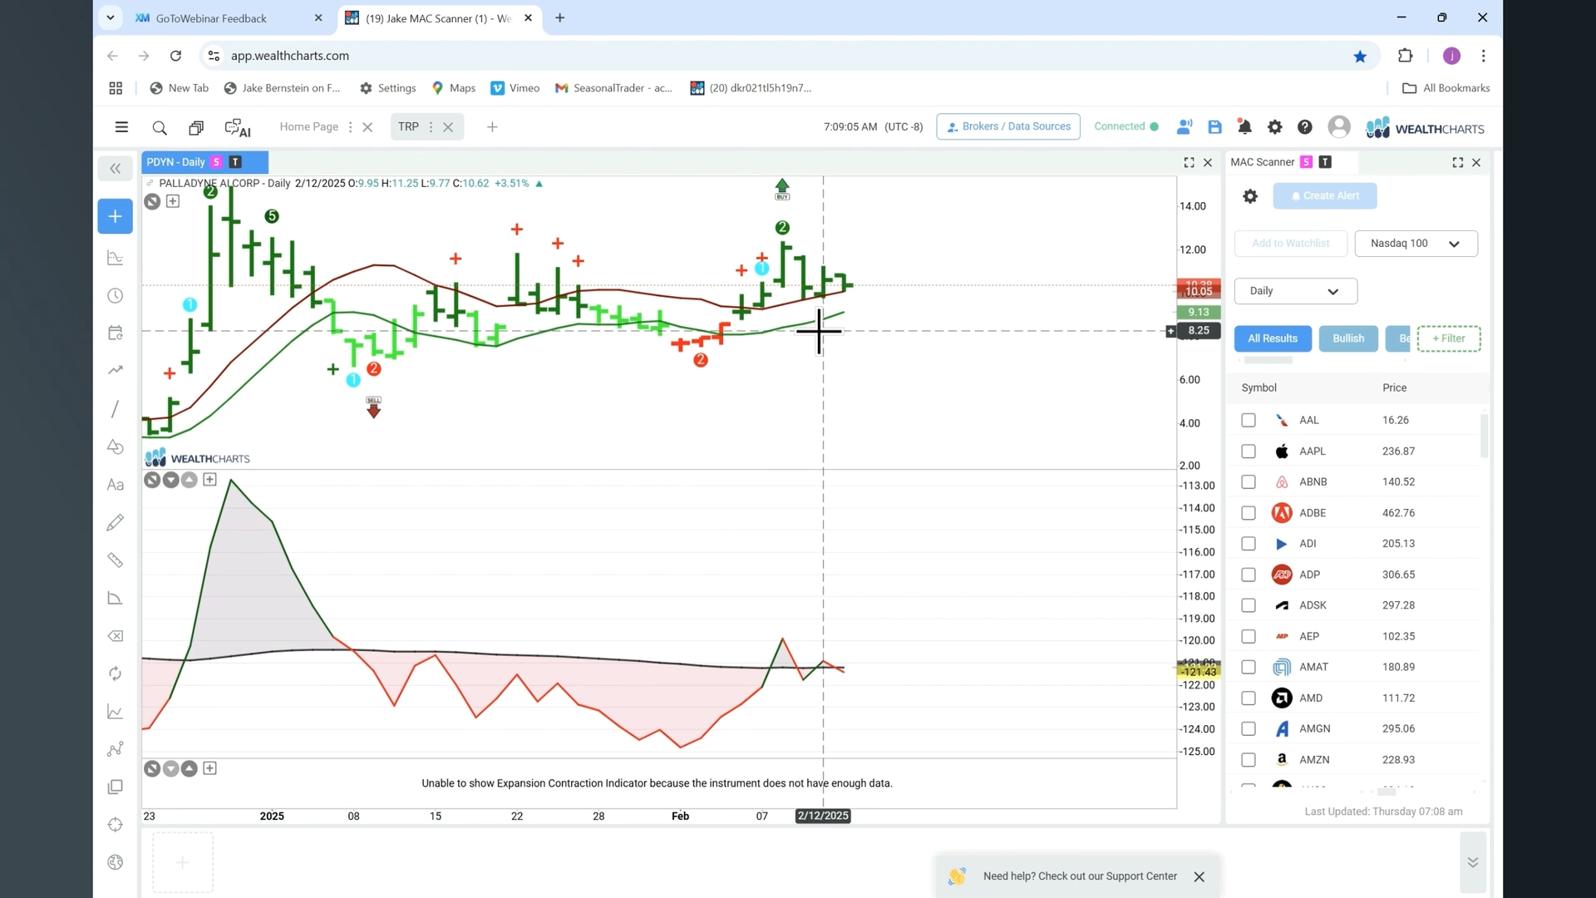Screen dimensions: 1596x898
Task: Open the Home Page tab options menu
Action: (x=350, y=127)
